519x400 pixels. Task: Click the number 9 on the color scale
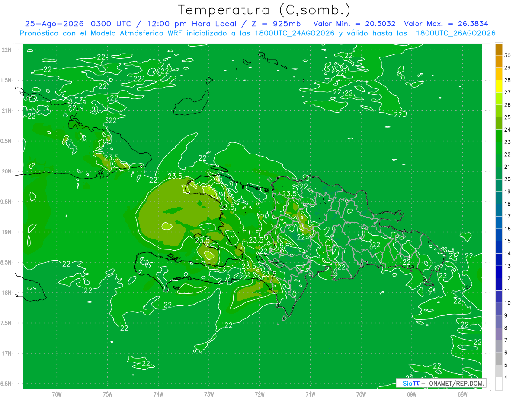(506, 315)
